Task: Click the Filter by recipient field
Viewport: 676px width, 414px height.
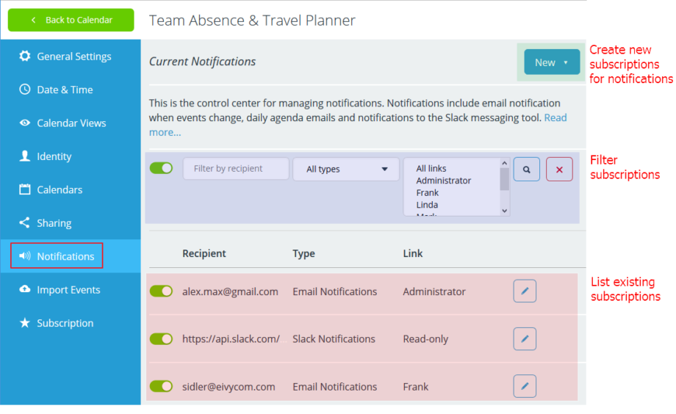Action: pos(236,168)
